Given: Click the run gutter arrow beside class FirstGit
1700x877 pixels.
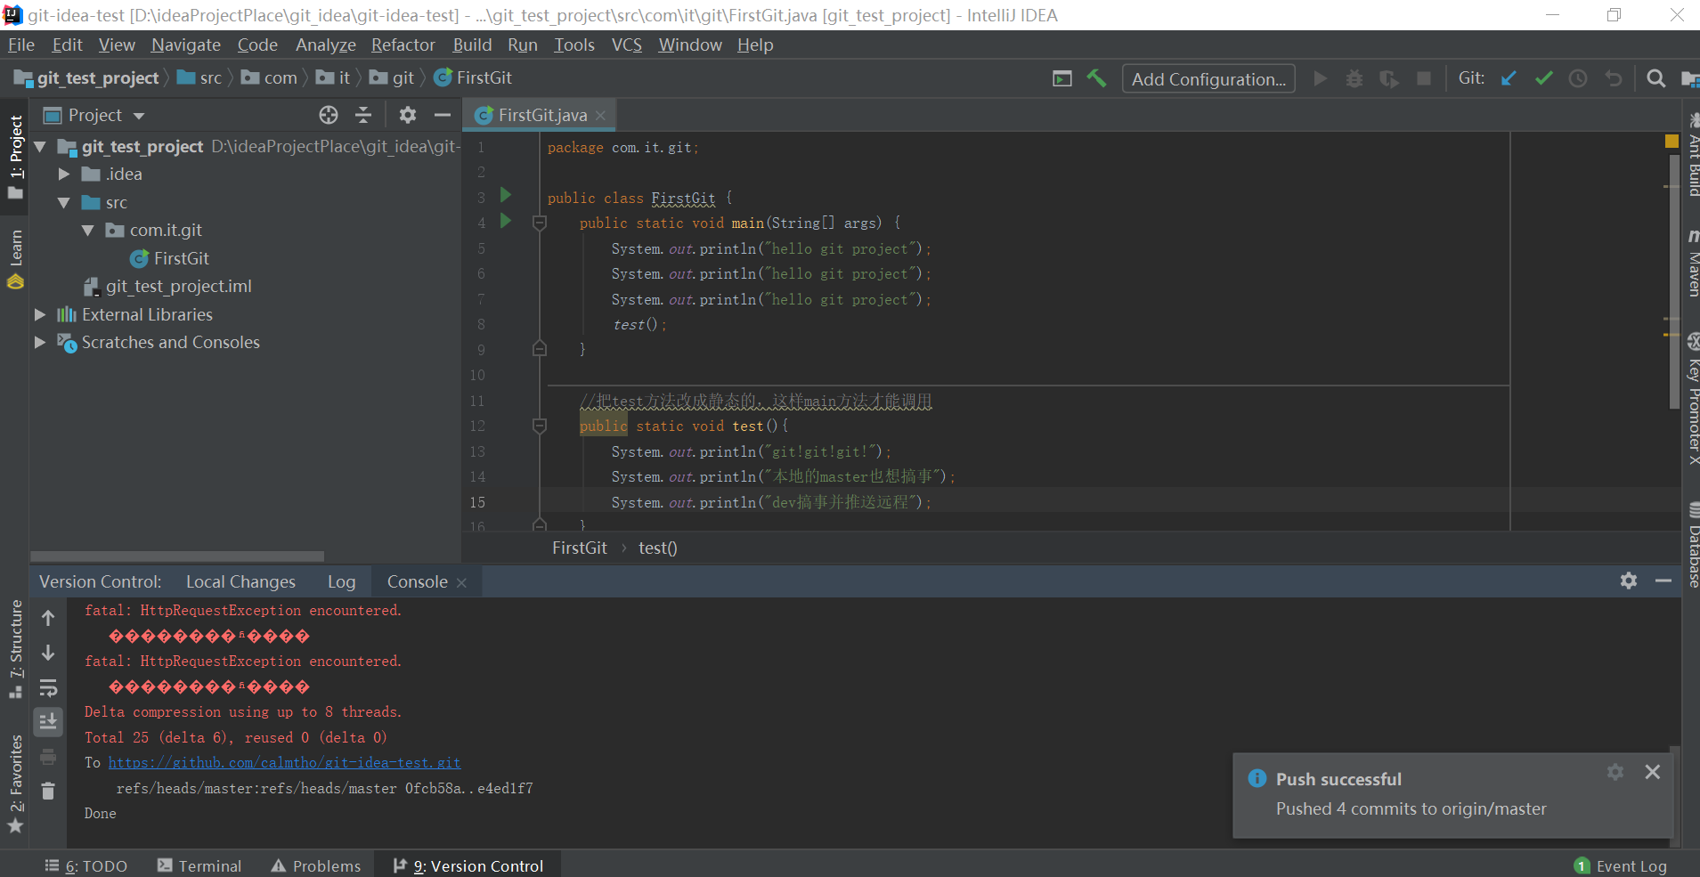Looking at the screenshot, I should [506, 195].
